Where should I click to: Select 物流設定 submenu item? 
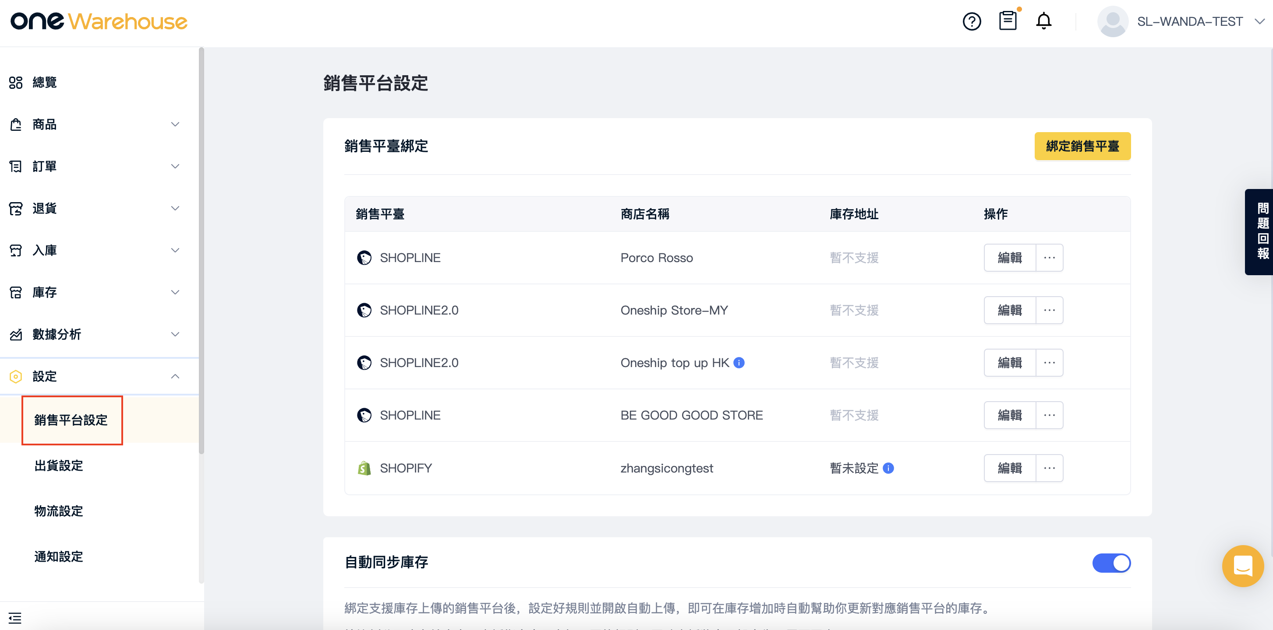[59, 511]
